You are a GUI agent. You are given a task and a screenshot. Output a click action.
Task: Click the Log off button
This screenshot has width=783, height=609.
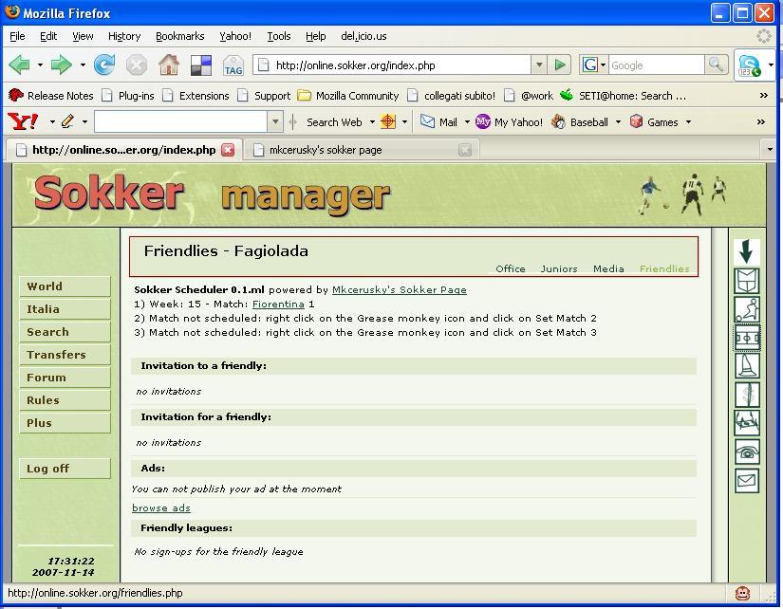[65, 469]
